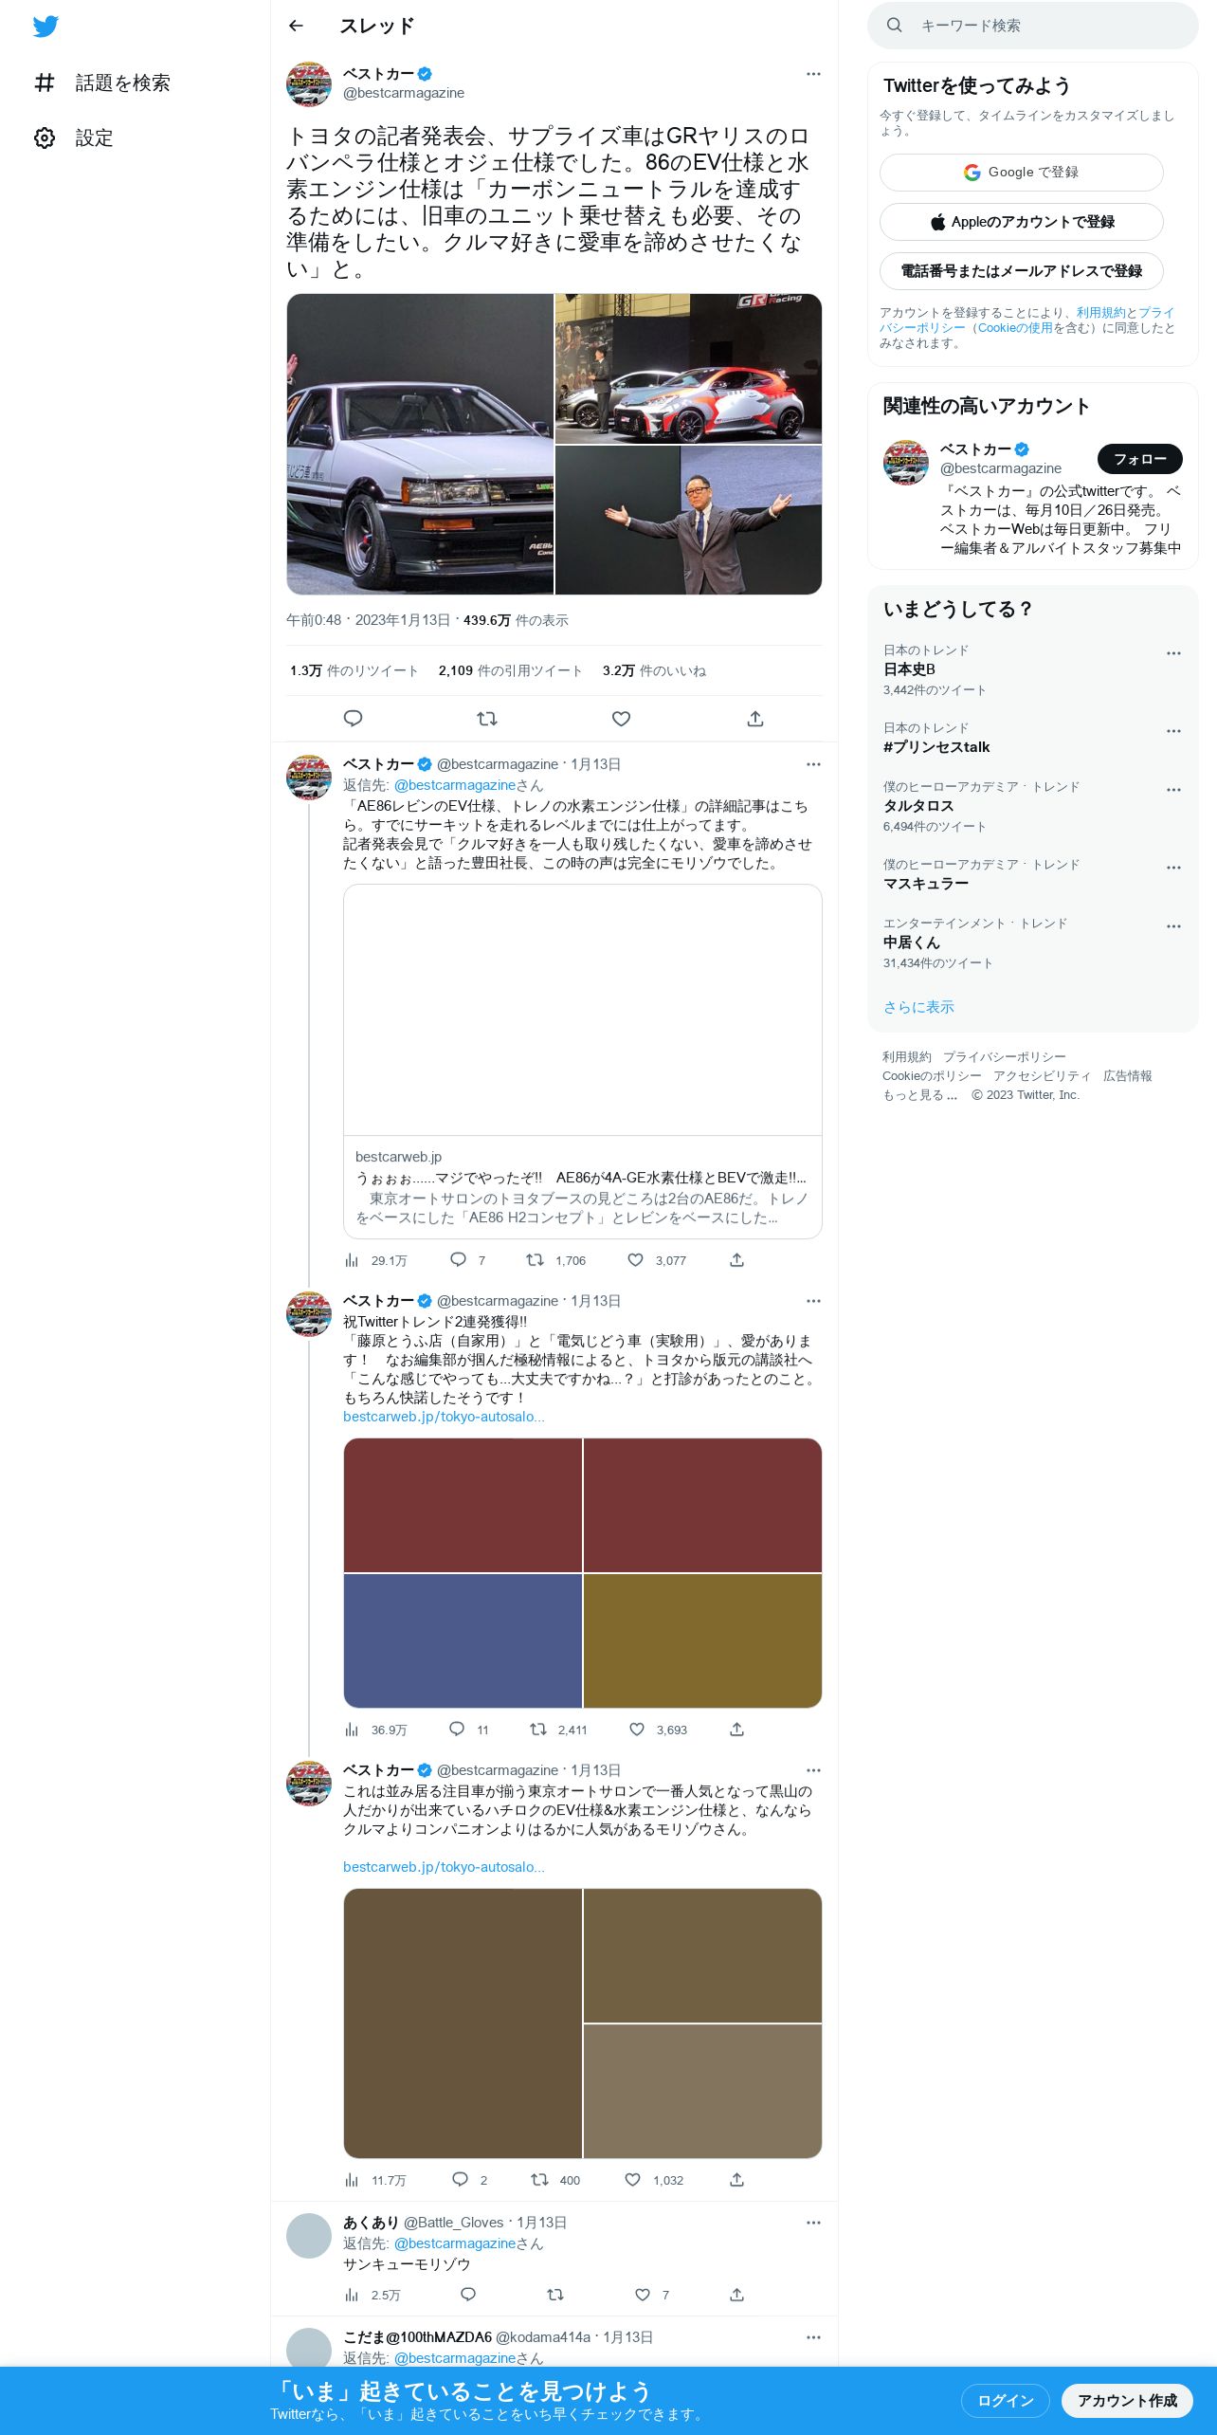Like the reply with 3,077 likes
Image resolution: width=1217 pixels, height=2435 pixels.
(x=635, y=1260)
